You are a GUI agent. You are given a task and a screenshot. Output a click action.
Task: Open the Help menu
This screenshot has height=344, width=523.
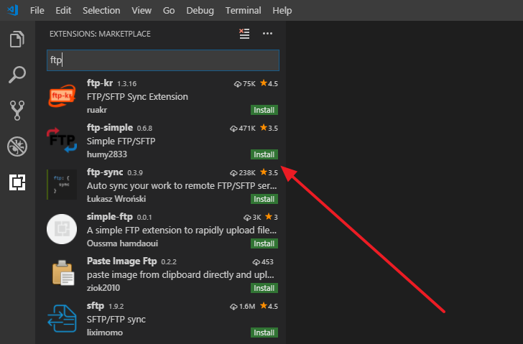282,10
